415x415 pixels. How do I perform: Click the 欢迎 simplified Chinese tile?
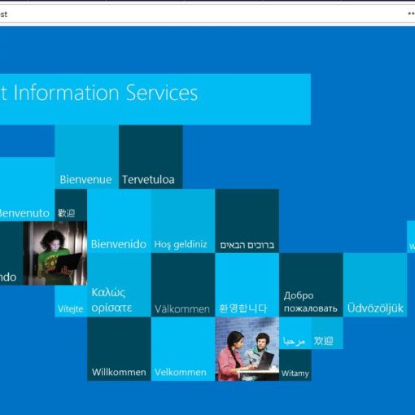click(x=327, y=333)
